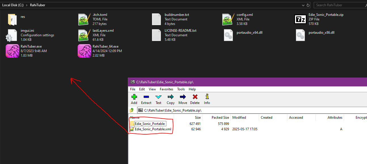Screen dimensions: 367x164
Task: Click the 575 899 packed size value
Action: (223, 124)
